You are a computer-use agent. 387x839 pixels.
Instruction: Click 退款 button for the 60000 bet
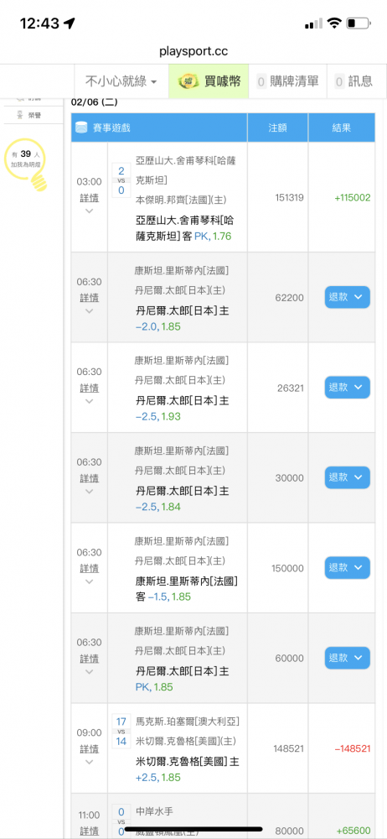348,658
